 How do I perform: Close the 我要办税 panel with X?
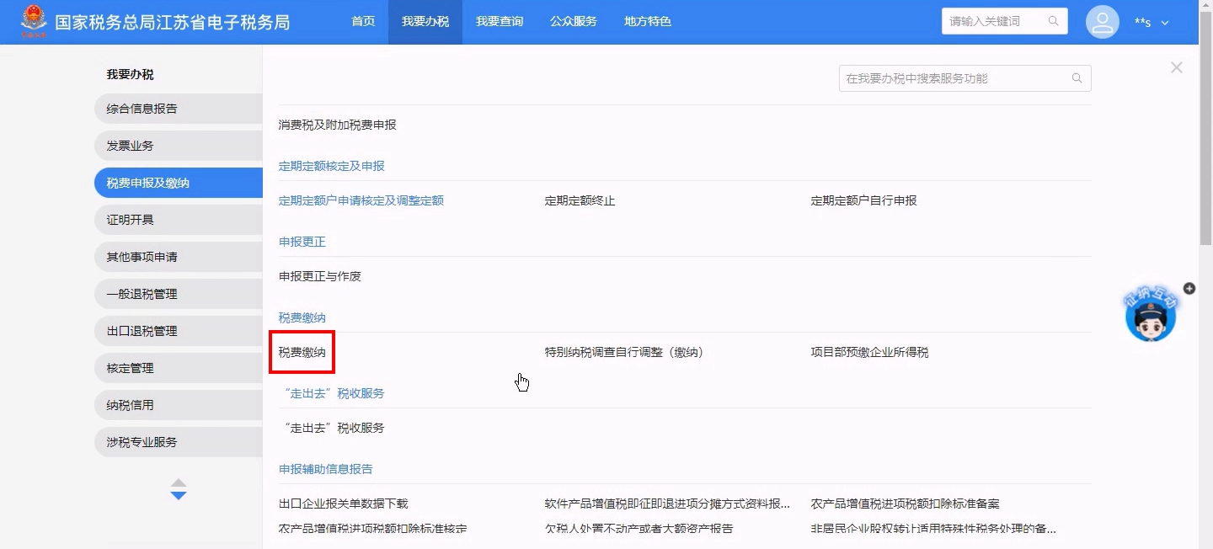[x=1176, y=67]
